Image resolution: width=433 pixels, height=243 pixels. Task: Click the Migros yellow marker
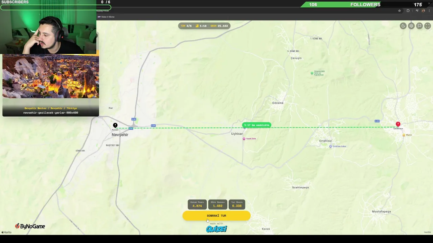point(404,135)
